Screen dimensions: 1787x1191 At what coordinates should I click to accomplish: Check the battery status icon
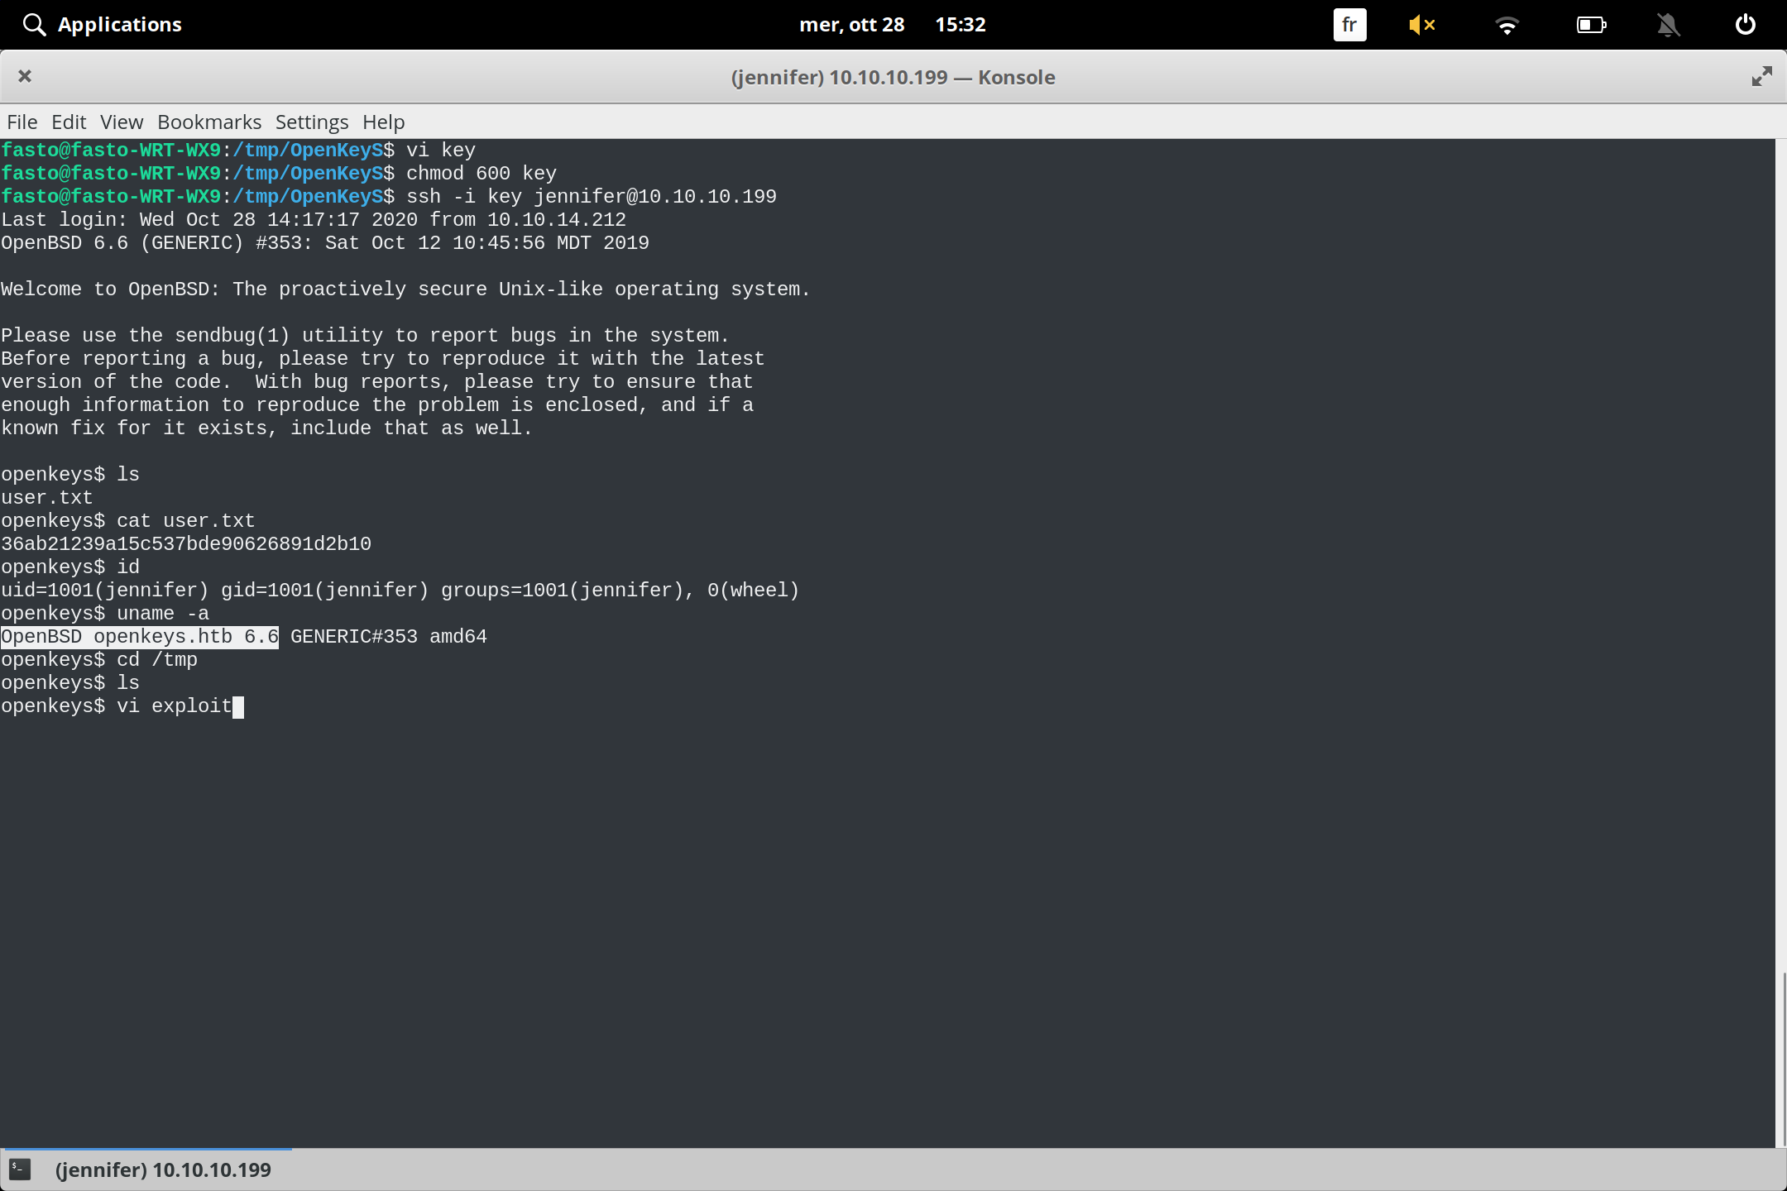click(x=1591, y=25)
